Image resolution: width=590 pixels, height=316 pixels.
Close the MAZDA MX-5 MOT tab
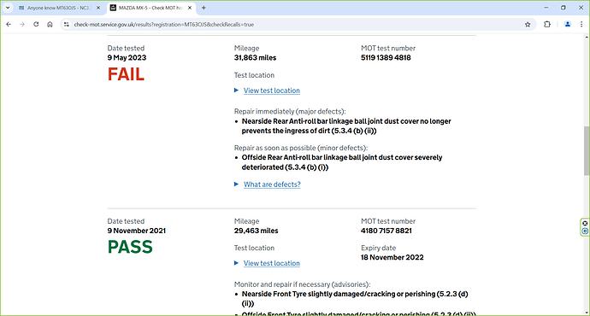click(x=190, y=8)
